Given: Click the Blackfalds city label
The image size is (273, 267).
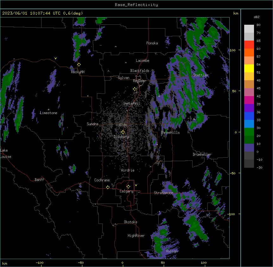Looking at the screenshot, I should [140, 71].
